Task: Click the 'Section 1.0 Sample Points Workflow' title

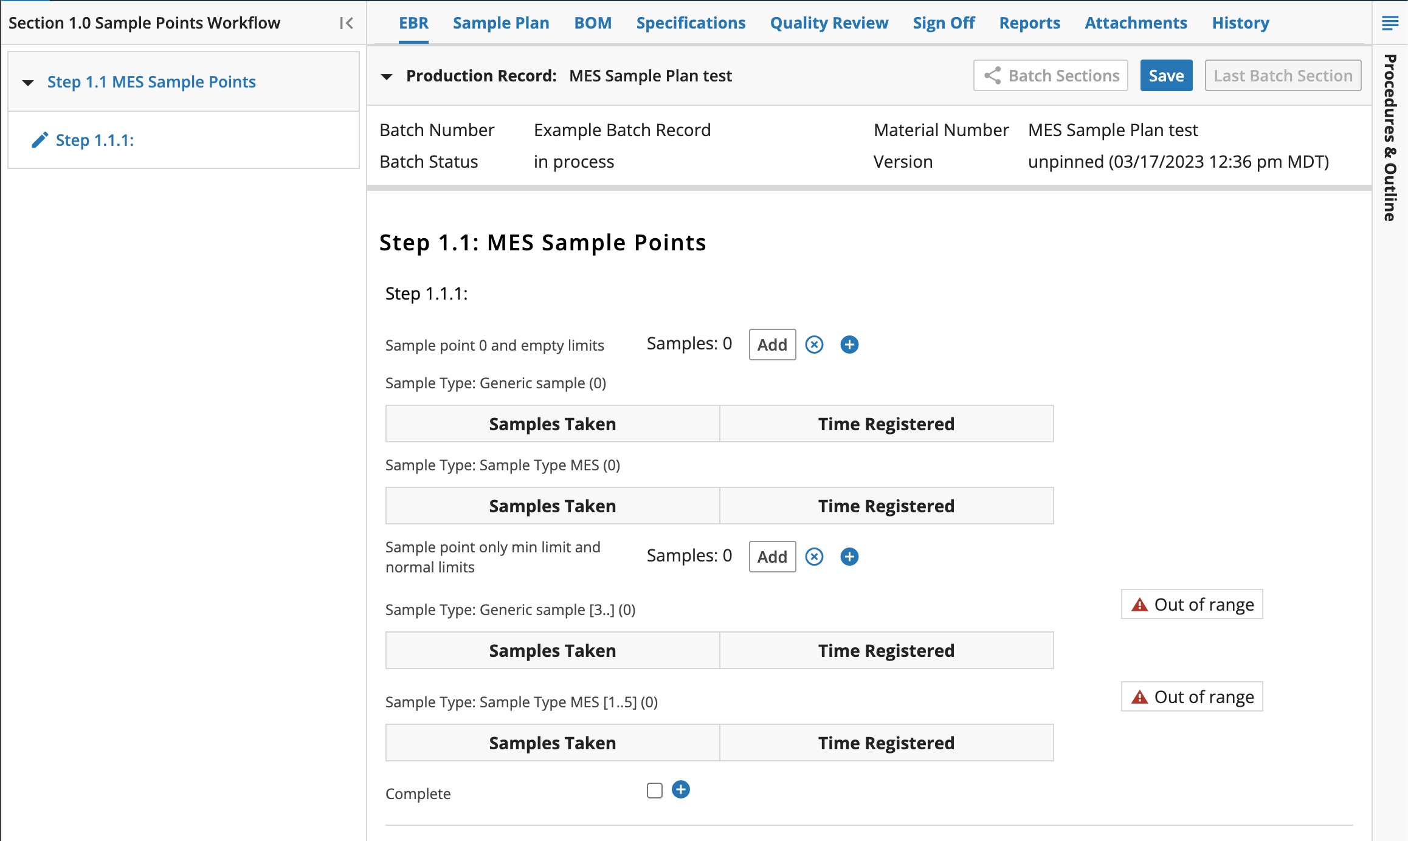Action: pos(144,23)
